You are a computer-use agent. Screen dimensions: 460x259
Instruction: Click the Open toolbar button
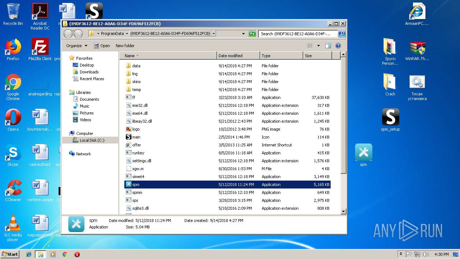coord(102,46)
